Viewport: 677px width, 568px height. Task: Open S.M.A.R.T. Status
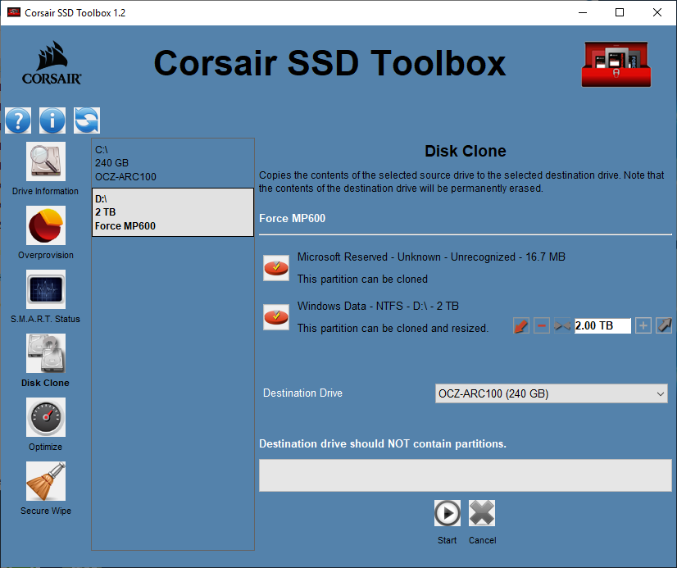[x=45, y=294]
